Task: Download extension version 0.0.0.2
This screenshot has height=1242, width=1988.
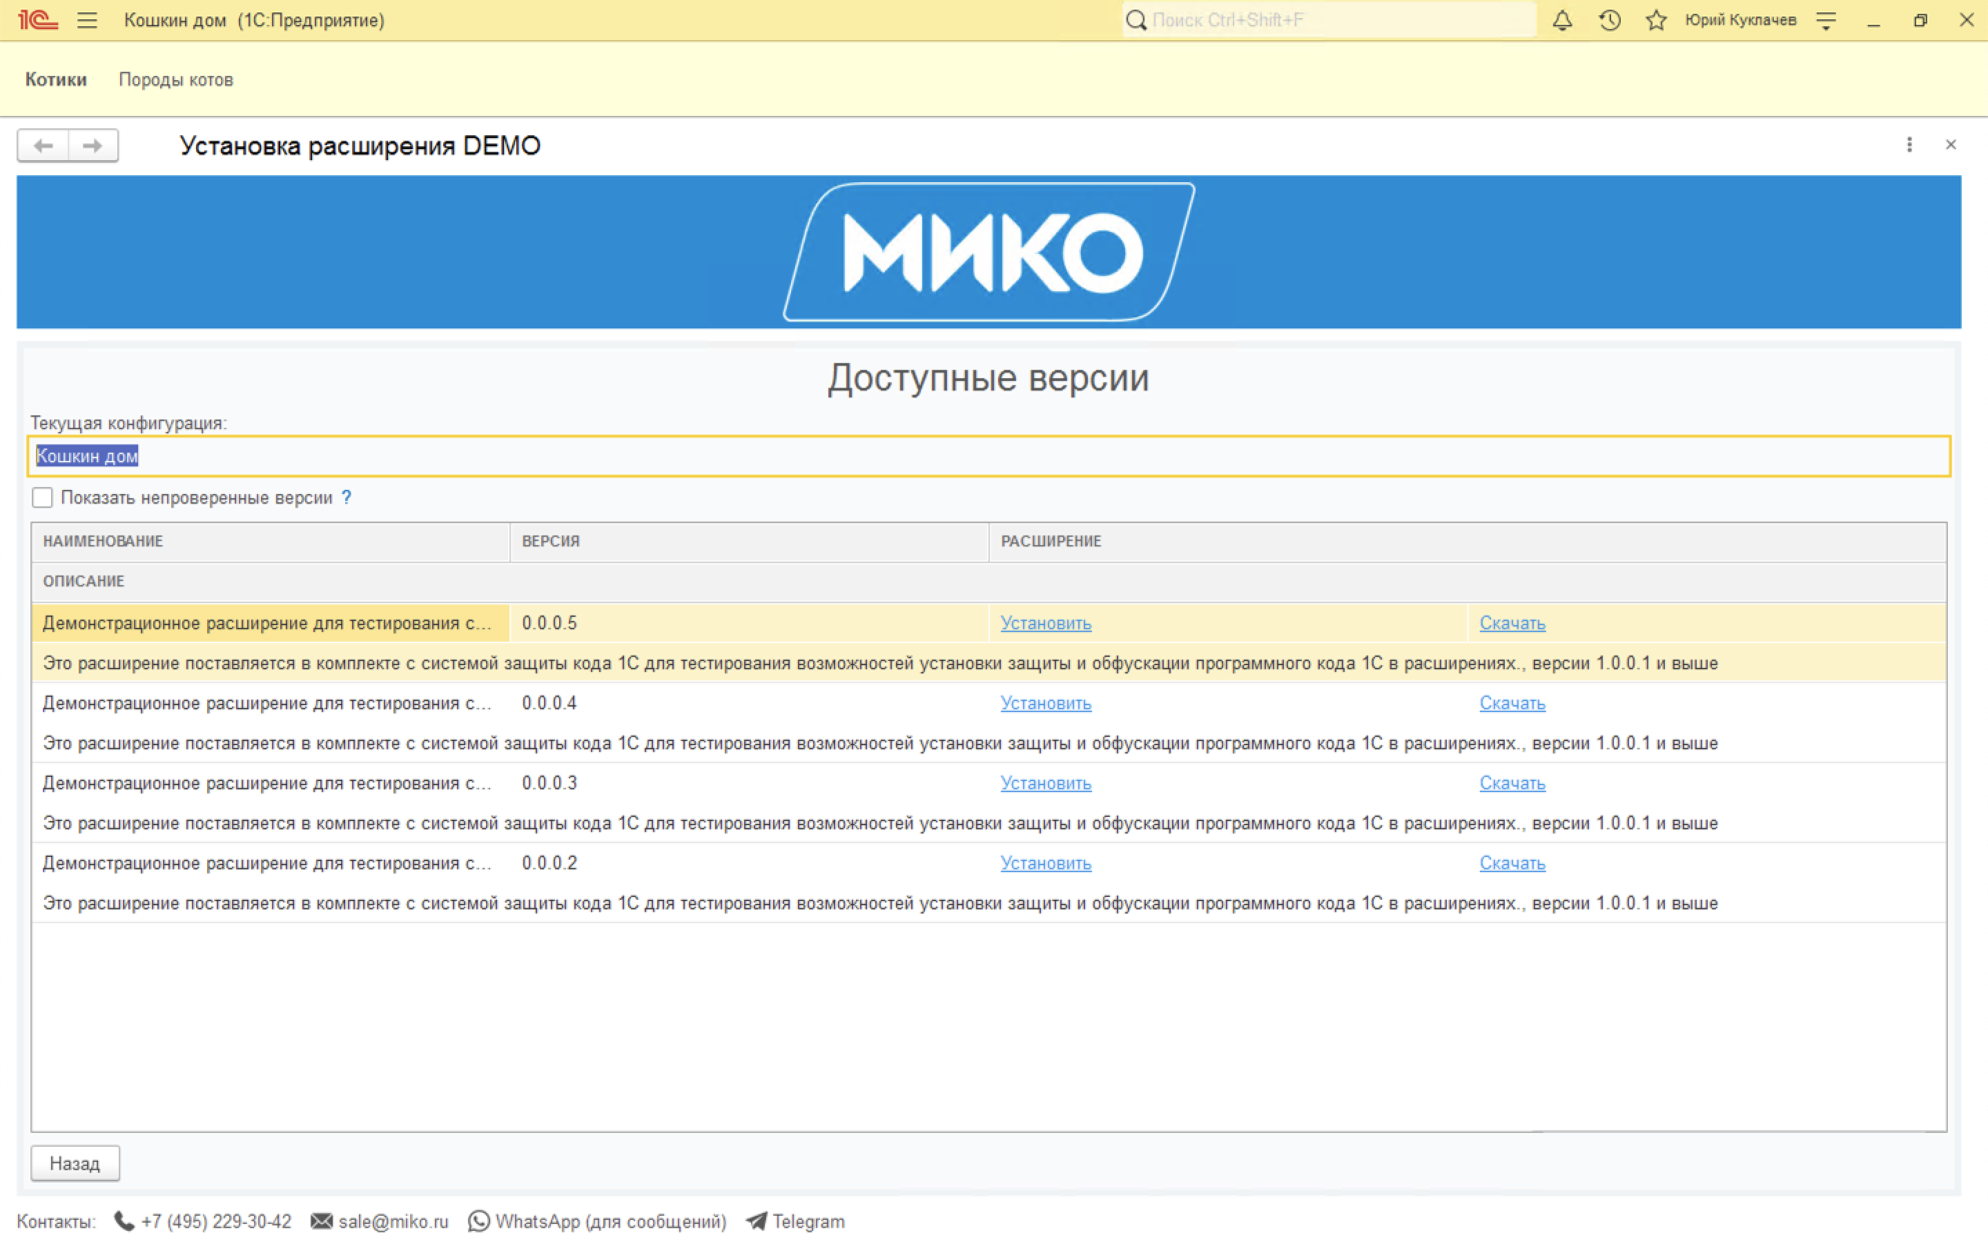Action: [x=1512, y=863]
